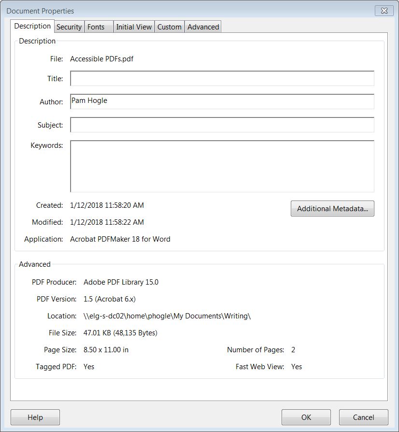Select the Application text Acrobat PDFMaker 18
Viewport: 399px width, 432px height.
pyautogui.click(x=120, y=239)
